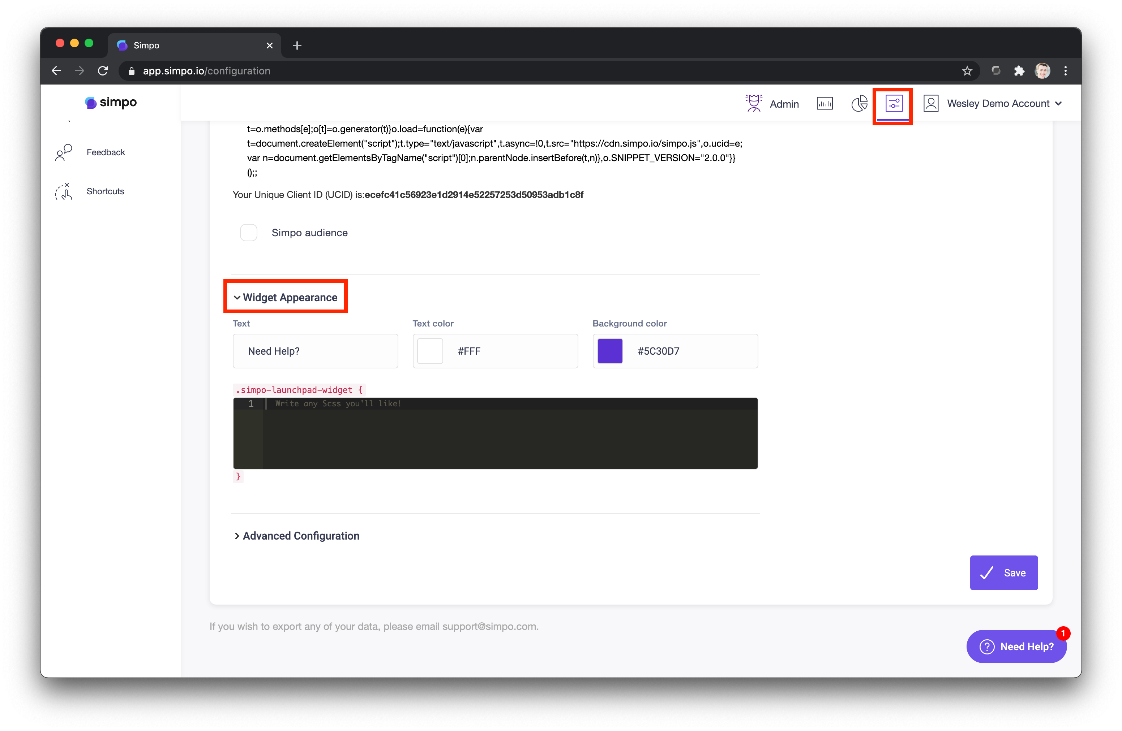The width and height of the screenshot is (1122, 731).
Task: Open the background color purple swatch
Action: 610,351
